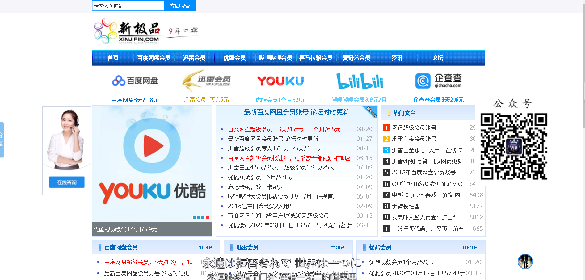Click the customer service agent photo

click(x=67, y=140)
